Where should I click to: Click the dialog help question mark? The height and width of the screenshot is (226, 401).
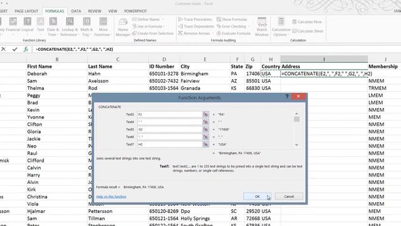(287, 97)
